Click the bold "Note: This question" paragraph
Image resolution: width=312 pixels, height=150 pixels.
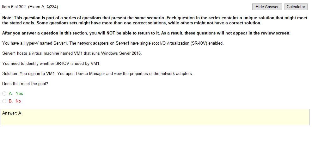point(155,20)
